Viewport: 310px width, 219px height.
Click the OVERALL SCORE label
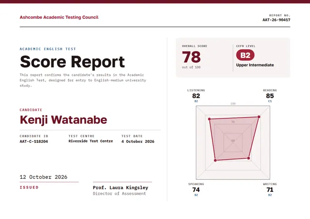point(195,46)
